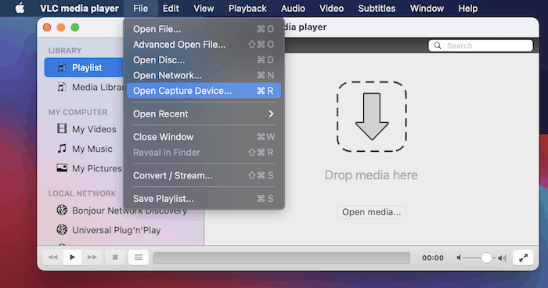Expand the Open Recent submenu
This screenshot has height=288, width=548.
pos(204,113)
